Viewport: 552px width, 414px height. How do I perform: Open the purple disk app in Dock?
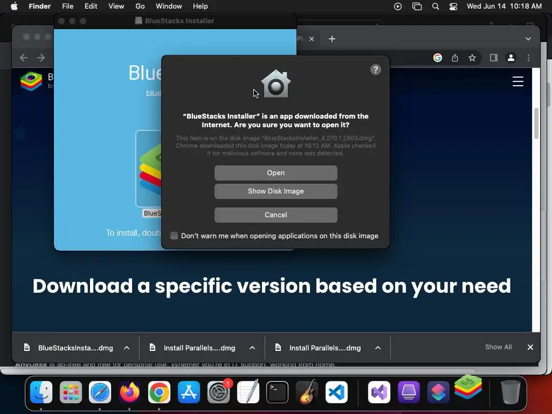point(409,392)
